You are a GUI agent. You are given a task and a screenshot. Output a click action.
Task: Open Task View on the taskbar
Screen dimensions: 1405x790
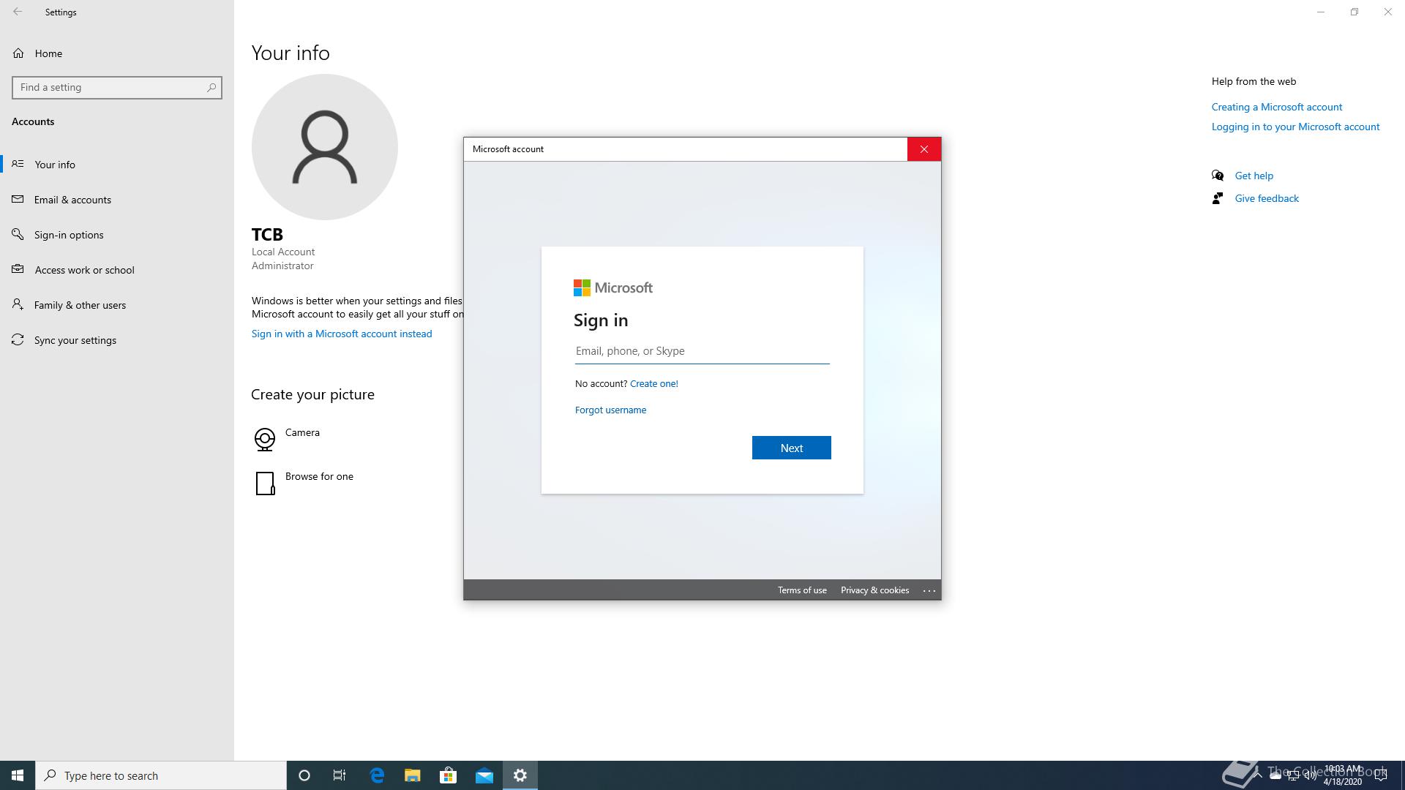pos(340,775)
